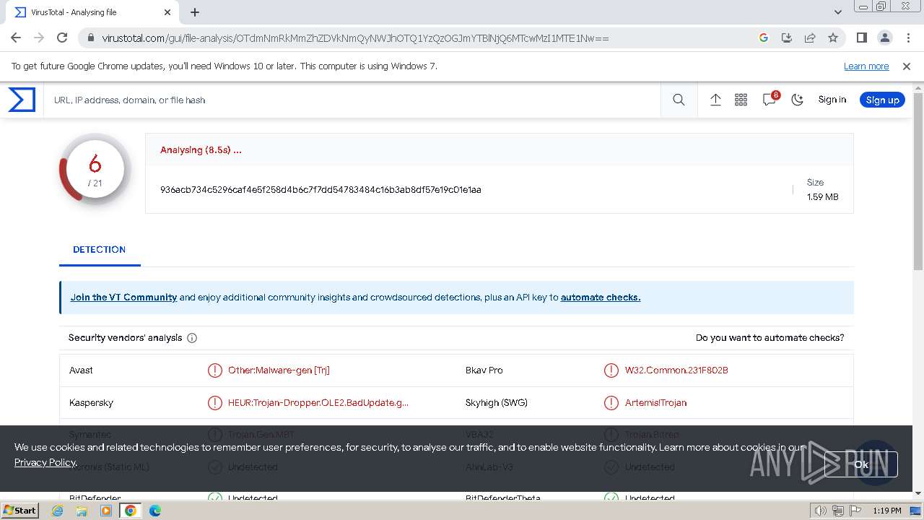This screenshot has height=520, width=924.
Task: Open a new browser tab
Action: 195,12
